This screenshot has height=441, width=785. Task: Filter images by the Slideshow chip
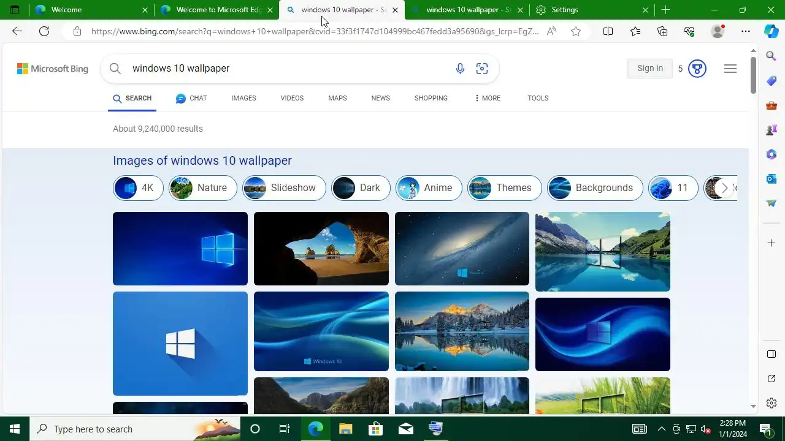coord(285,188)
